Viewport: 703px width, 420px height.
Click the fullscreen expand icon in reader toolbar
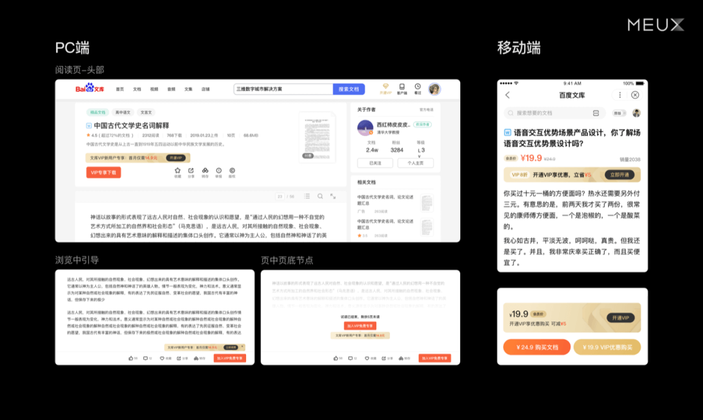pyautogui.click(x=333, y=196)
